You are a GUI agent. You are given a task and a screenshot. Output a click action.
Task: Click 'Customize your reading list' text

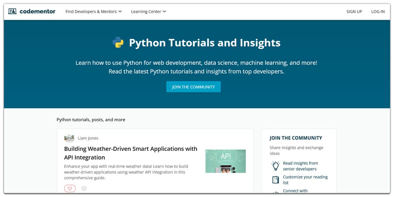[x=305, y=180]
